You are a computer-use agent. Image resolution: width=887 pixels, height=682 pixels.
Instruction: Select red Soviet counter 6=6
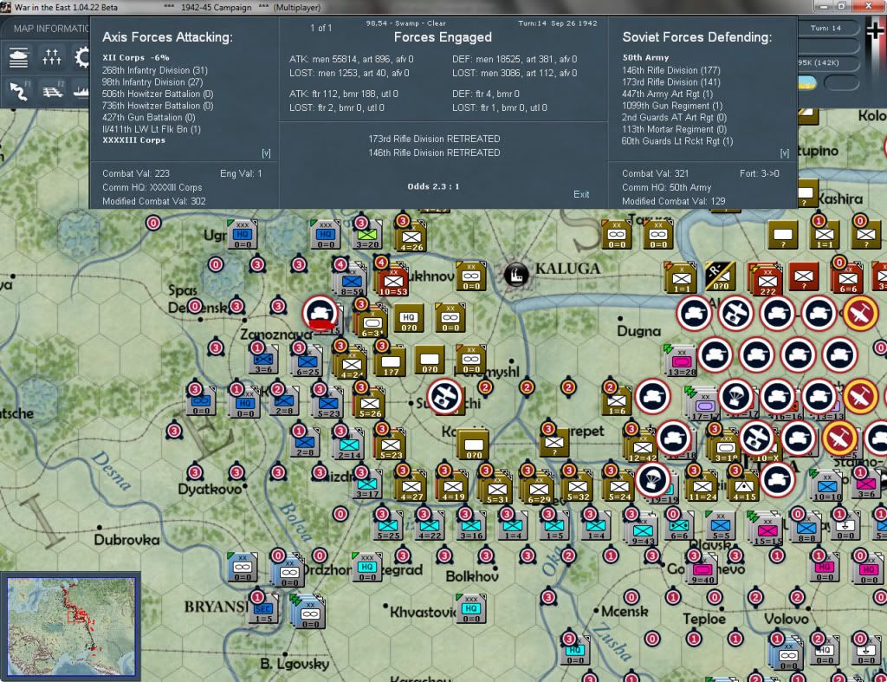click(x=847, y=278)
